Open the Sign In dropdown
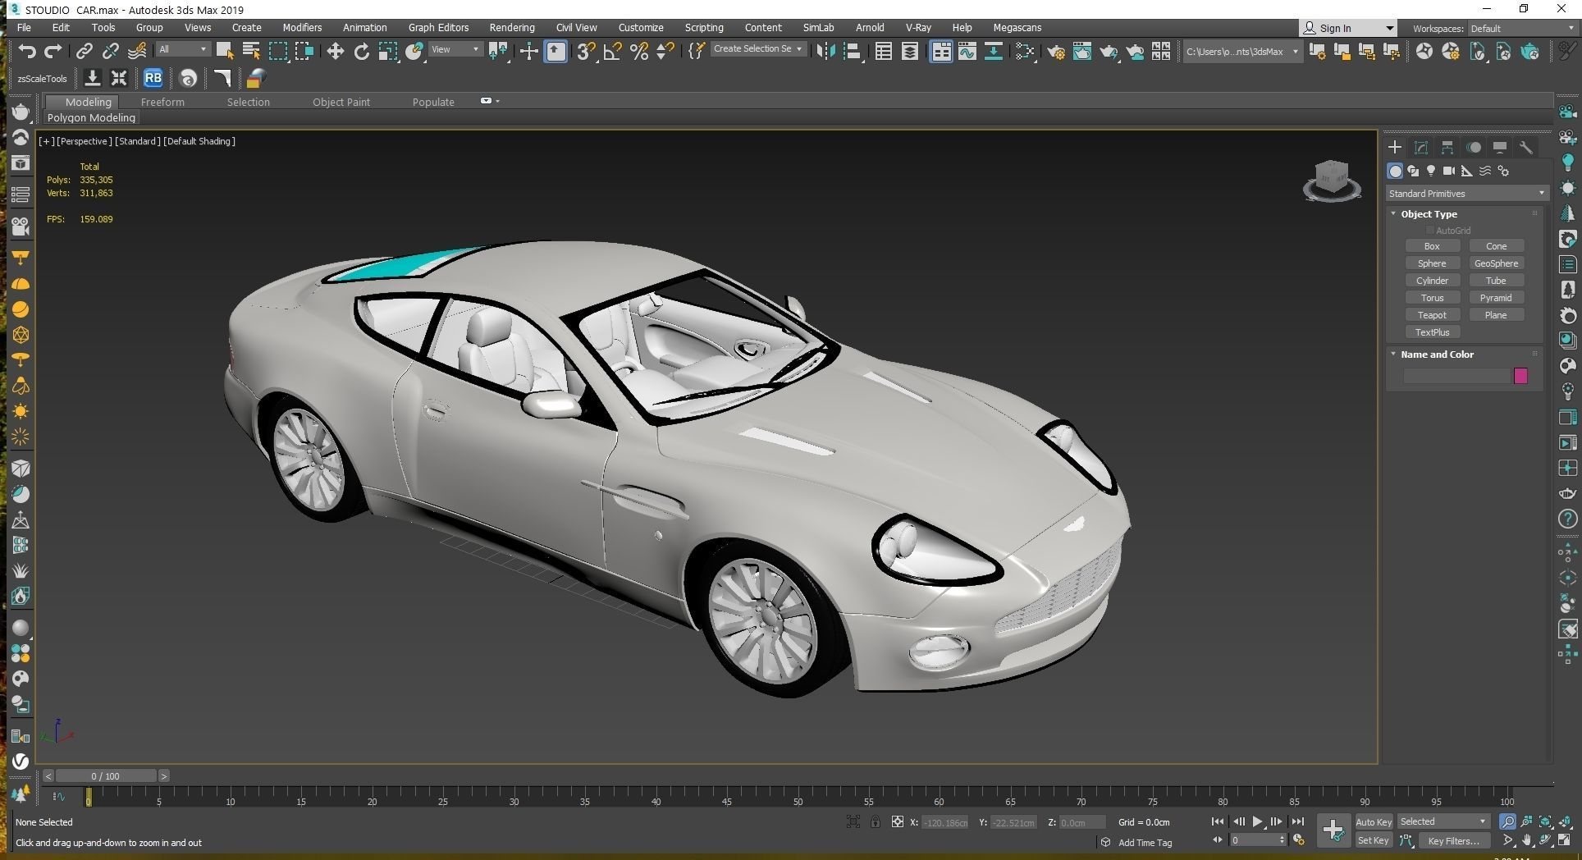The height and width of the screenshot is (860, 1582). click(1348, 28)
